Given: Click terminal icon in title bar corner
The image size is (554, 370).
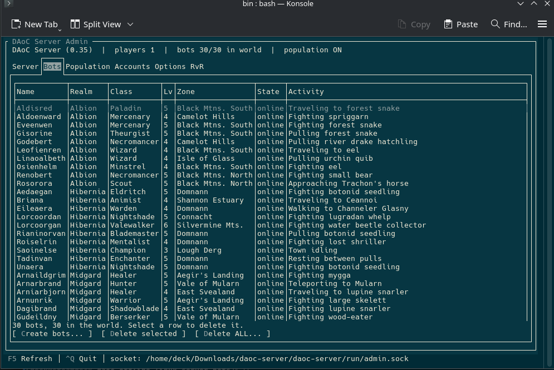Looking at the screenshot, I should (x=9, y=3).
